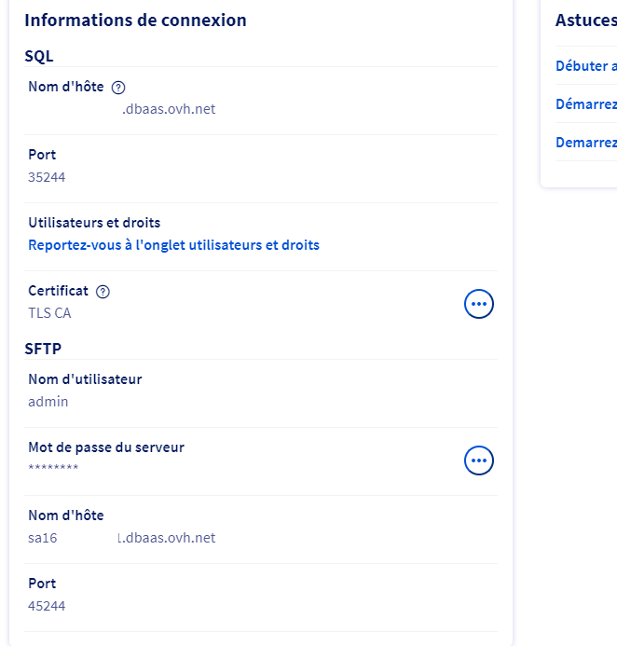617x646 pixels.
Task: Click the SFTP port value 45244
Action: (47, 606)
